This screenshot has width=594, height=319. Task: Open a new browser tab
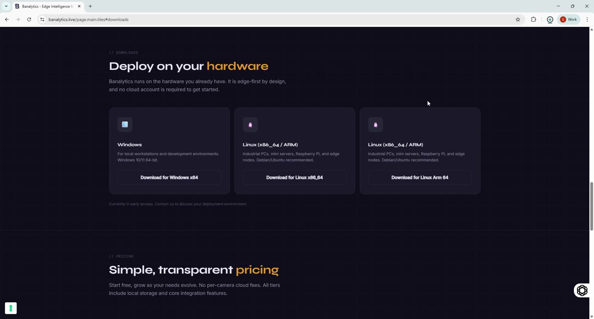click(x=90, y=6)
